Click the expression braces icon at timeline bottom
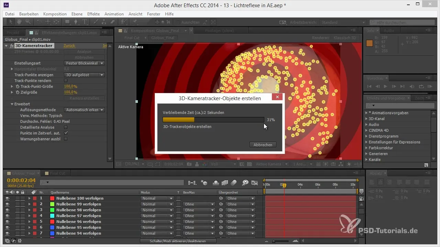440x247 pixels. point(20,241)
